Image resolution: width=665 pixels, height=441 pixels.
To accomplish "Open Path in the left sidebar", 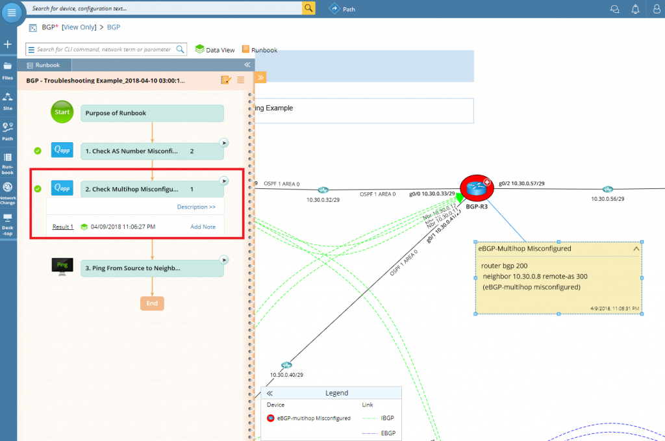I will pyautogui.click(x=8, y=131).
